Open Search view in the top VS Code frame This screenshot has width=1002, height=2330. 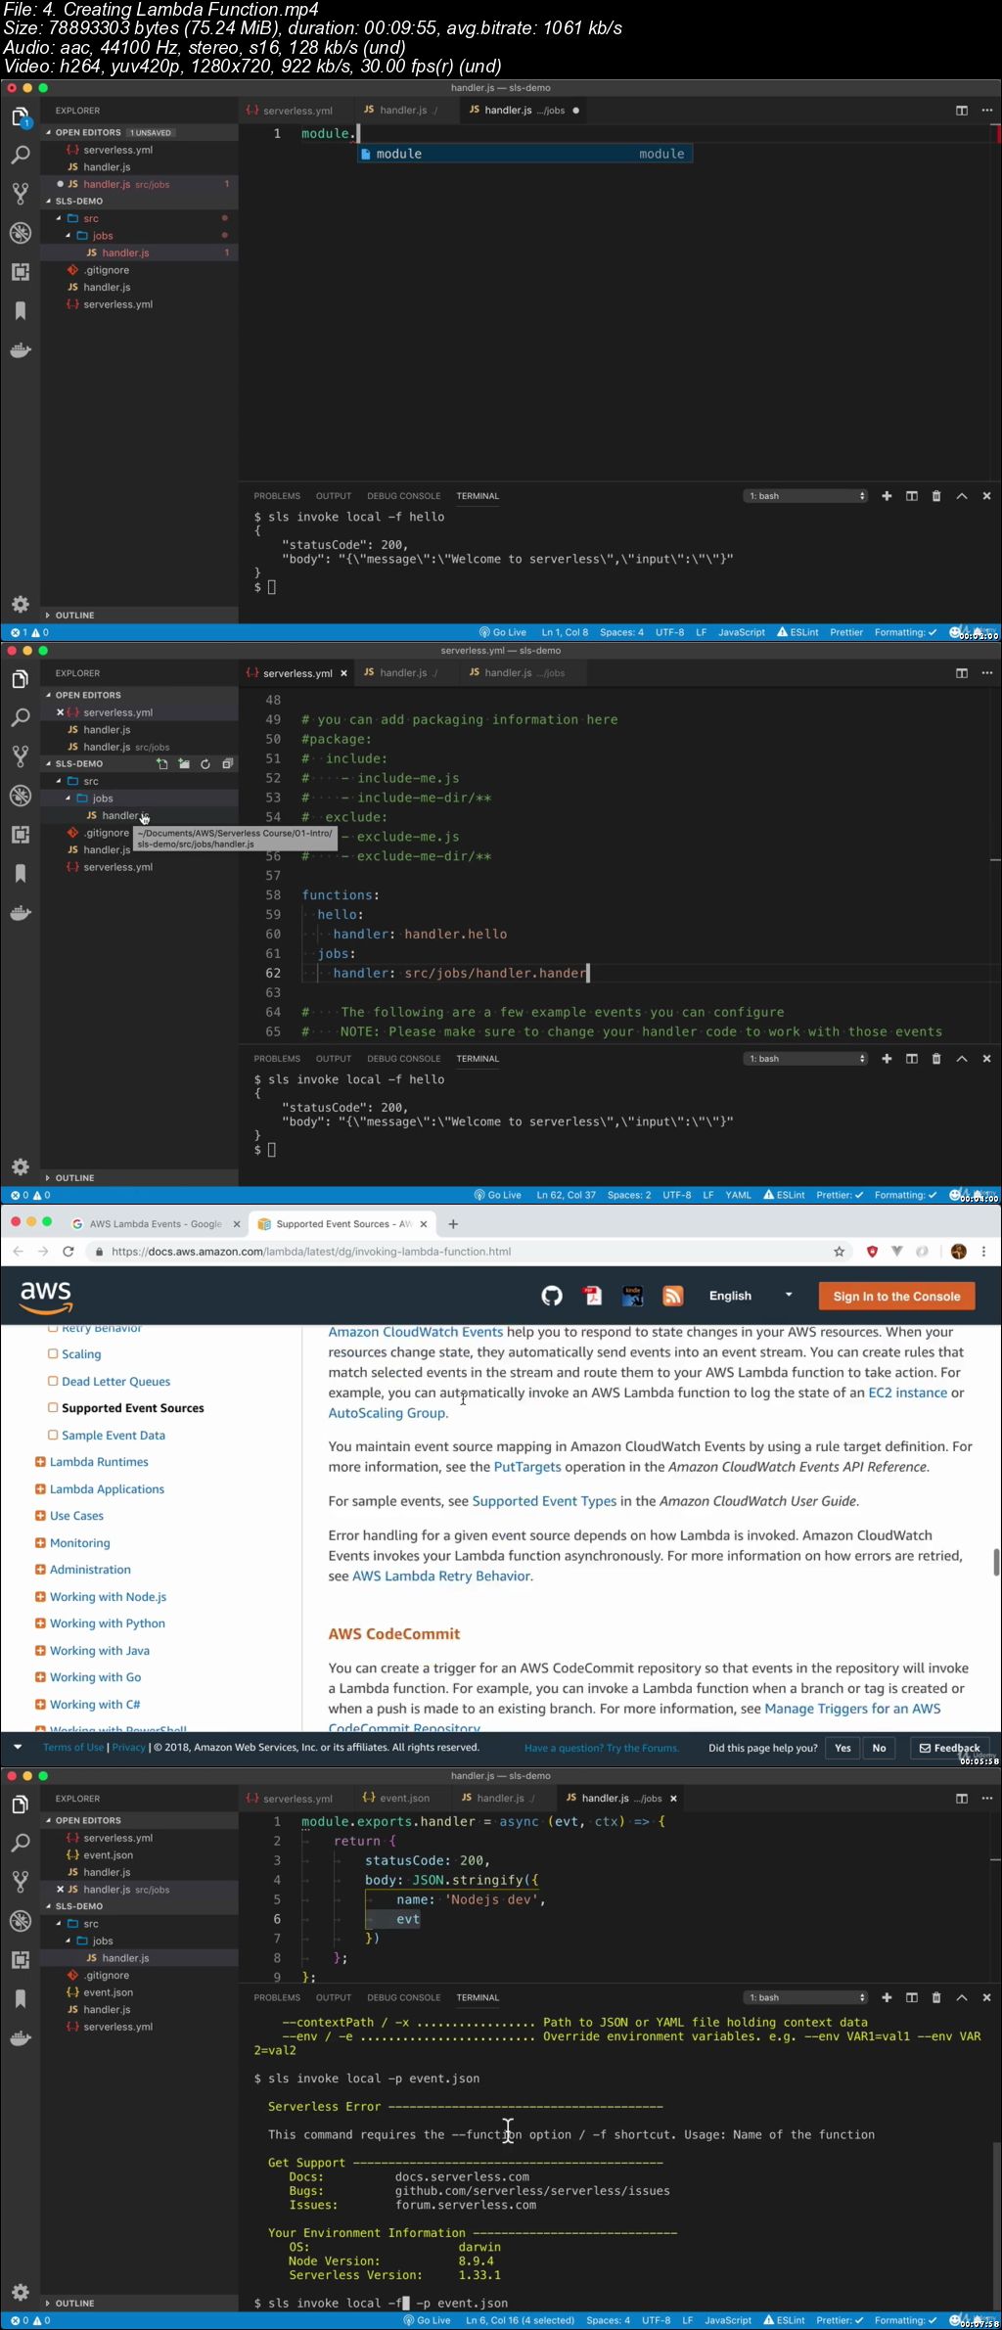20,156
